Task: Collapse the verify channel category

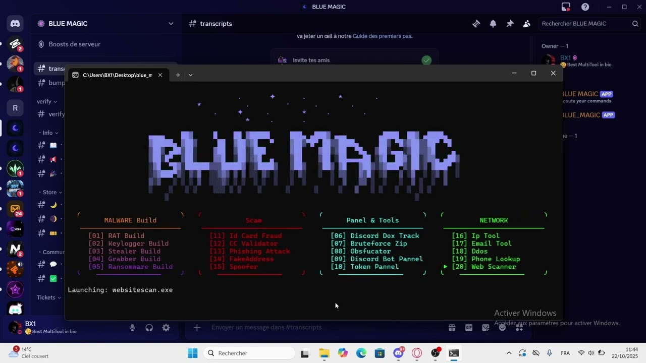Action: 47,102
